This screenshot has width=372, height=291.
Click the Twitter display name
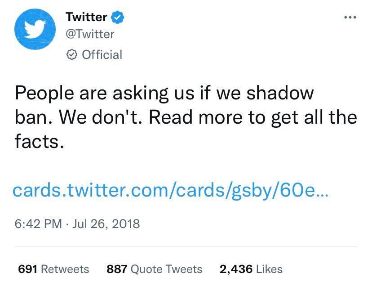86,17
